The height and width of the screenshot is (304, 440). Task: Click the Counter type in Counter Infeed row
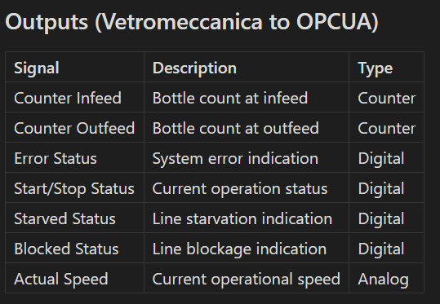387,98
